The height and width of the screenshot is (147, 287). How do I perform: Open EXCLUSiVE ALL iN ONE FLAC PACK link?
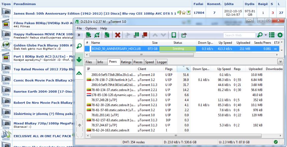(42, 136)
